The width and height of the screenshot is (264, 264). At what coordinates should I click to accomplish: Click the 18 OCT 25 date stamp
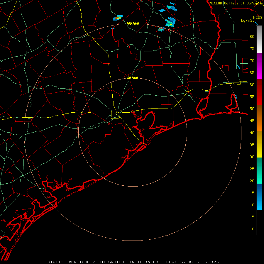192,262
